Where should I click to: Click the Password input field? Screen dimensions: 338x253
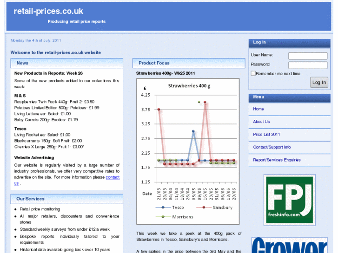click(x=308, y=65)
